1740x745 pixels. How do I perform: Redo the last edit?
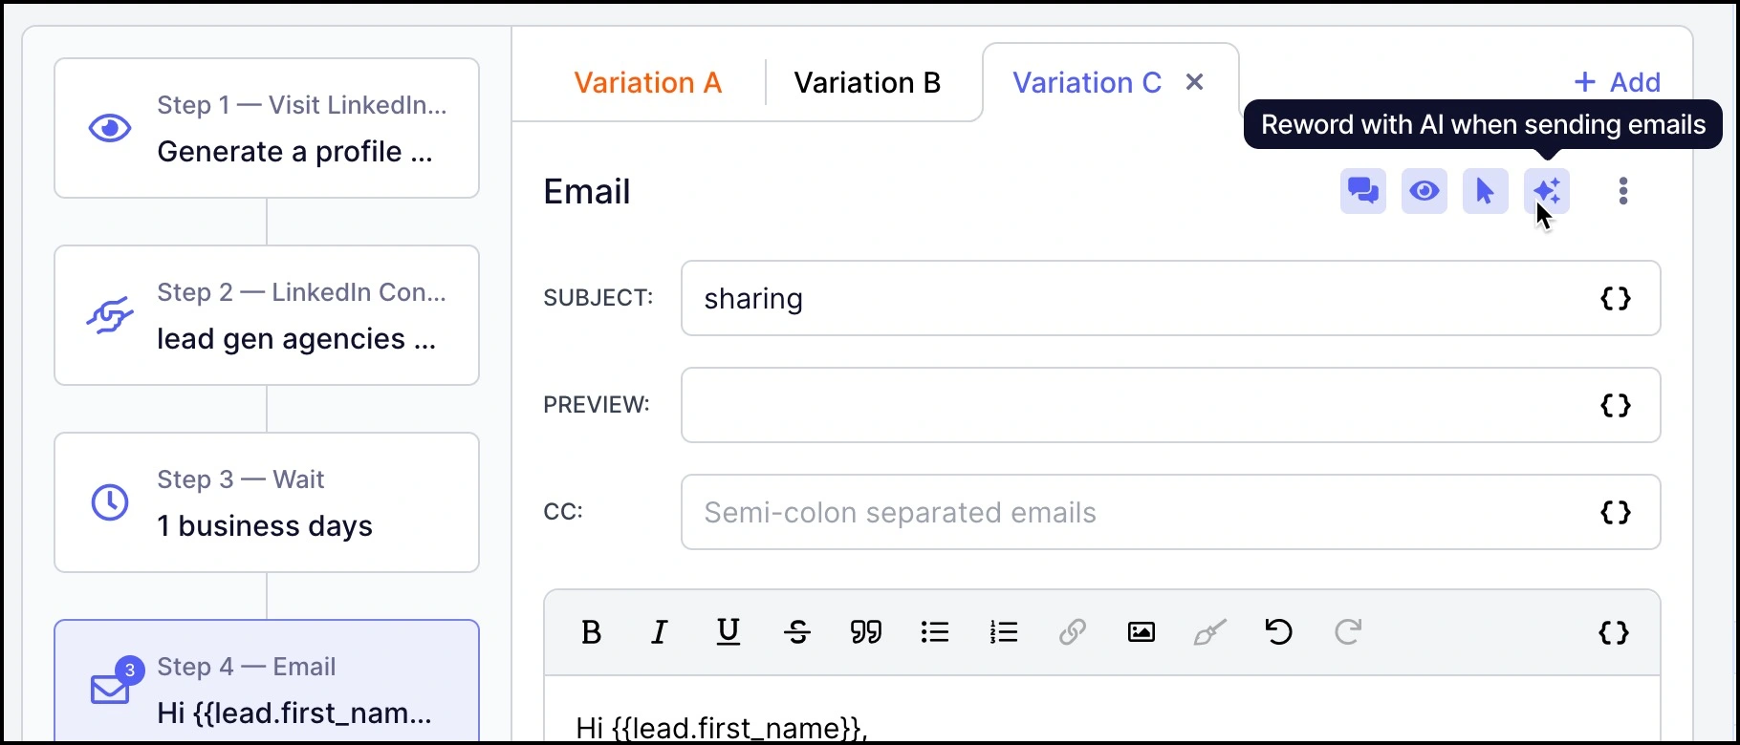click(x=1347, y=632)
